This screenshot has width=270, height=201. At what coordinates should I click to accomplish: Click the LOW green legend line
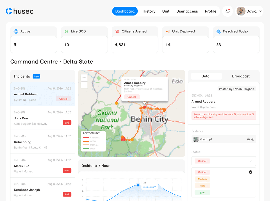[86, 149]
